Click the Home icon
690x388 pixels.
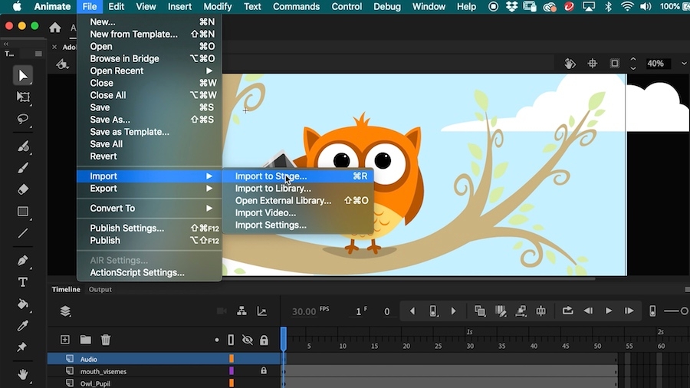(x=55, y=28)
